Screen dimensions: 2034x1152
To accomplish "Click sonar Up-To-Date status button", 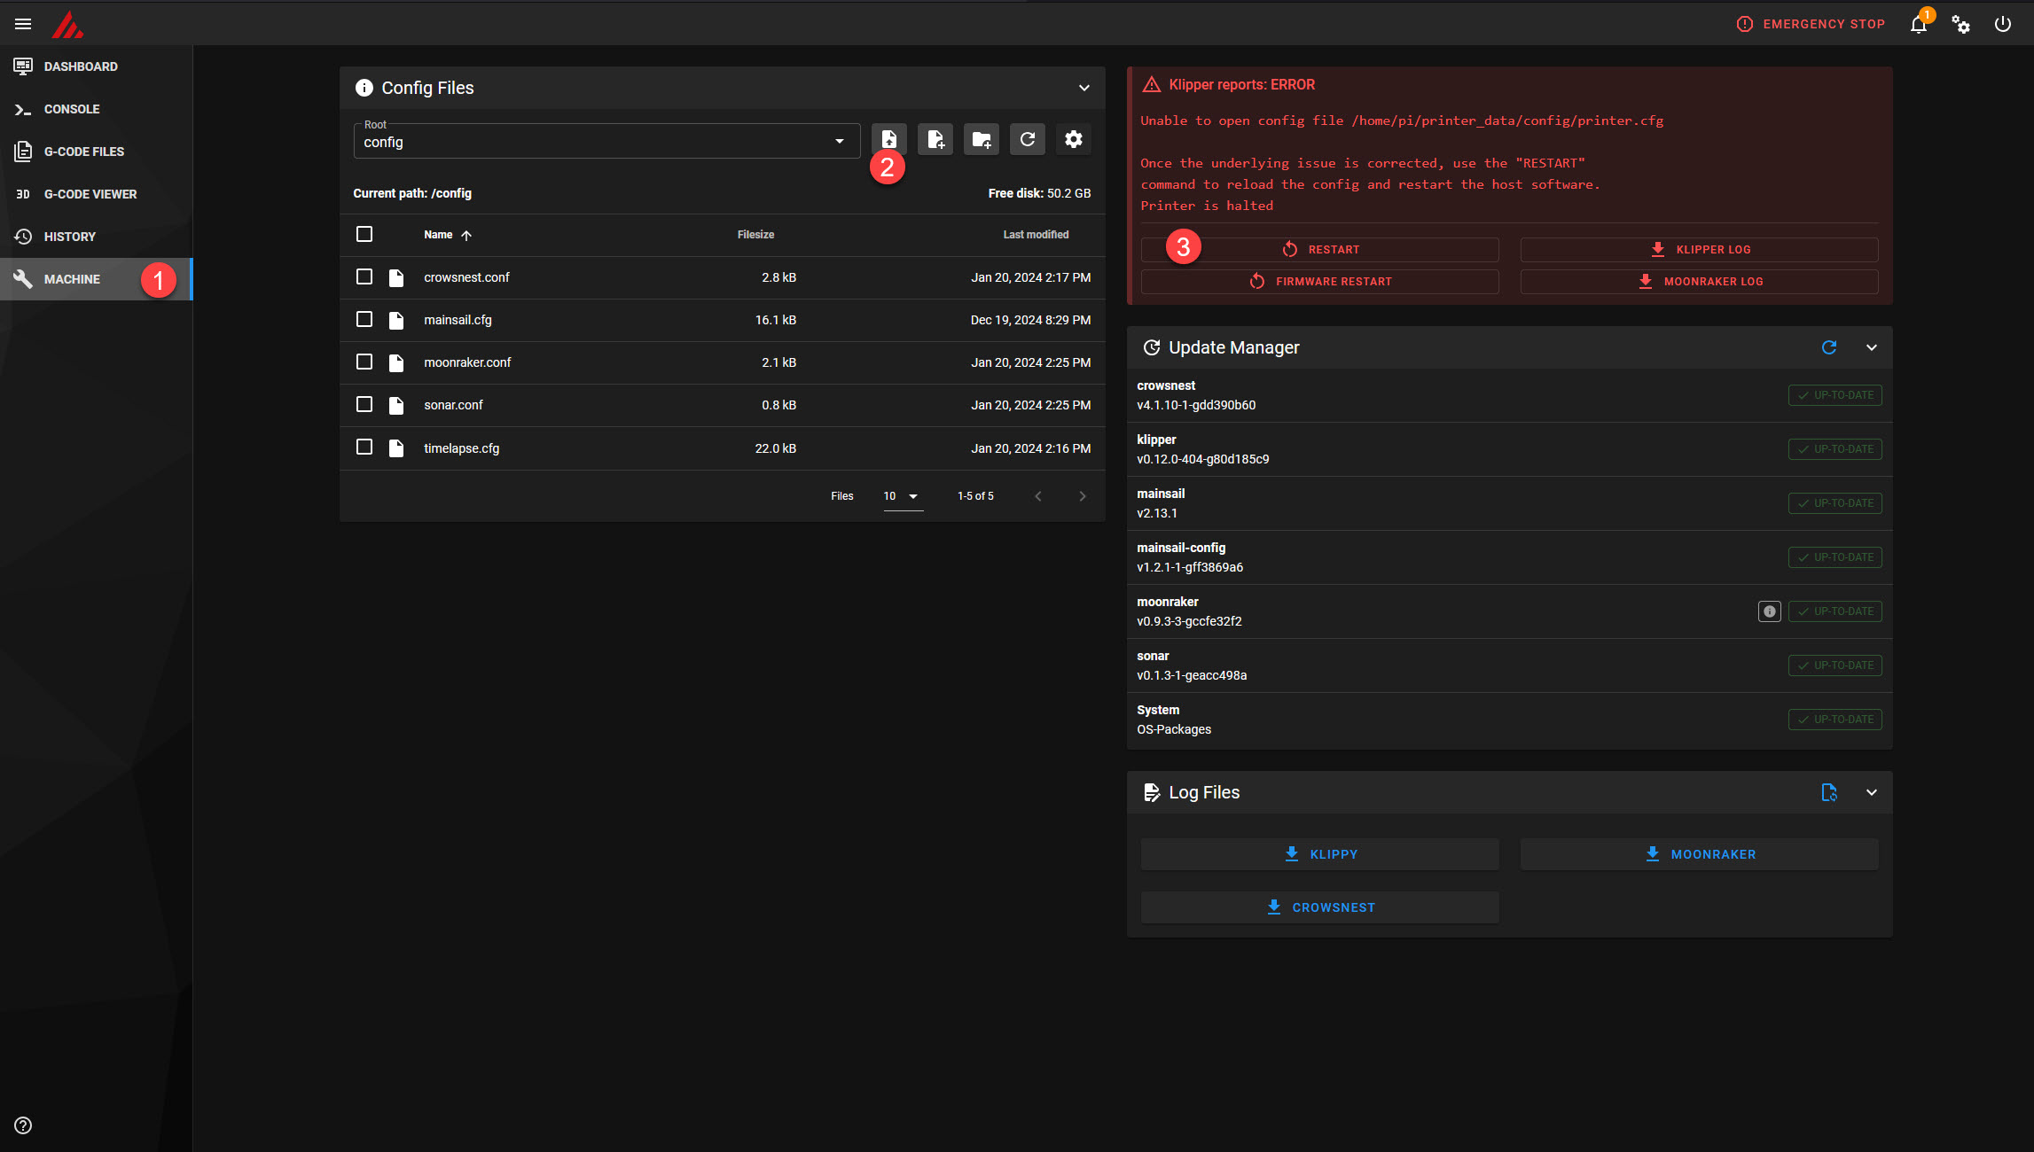I will tap(1835, 666).
